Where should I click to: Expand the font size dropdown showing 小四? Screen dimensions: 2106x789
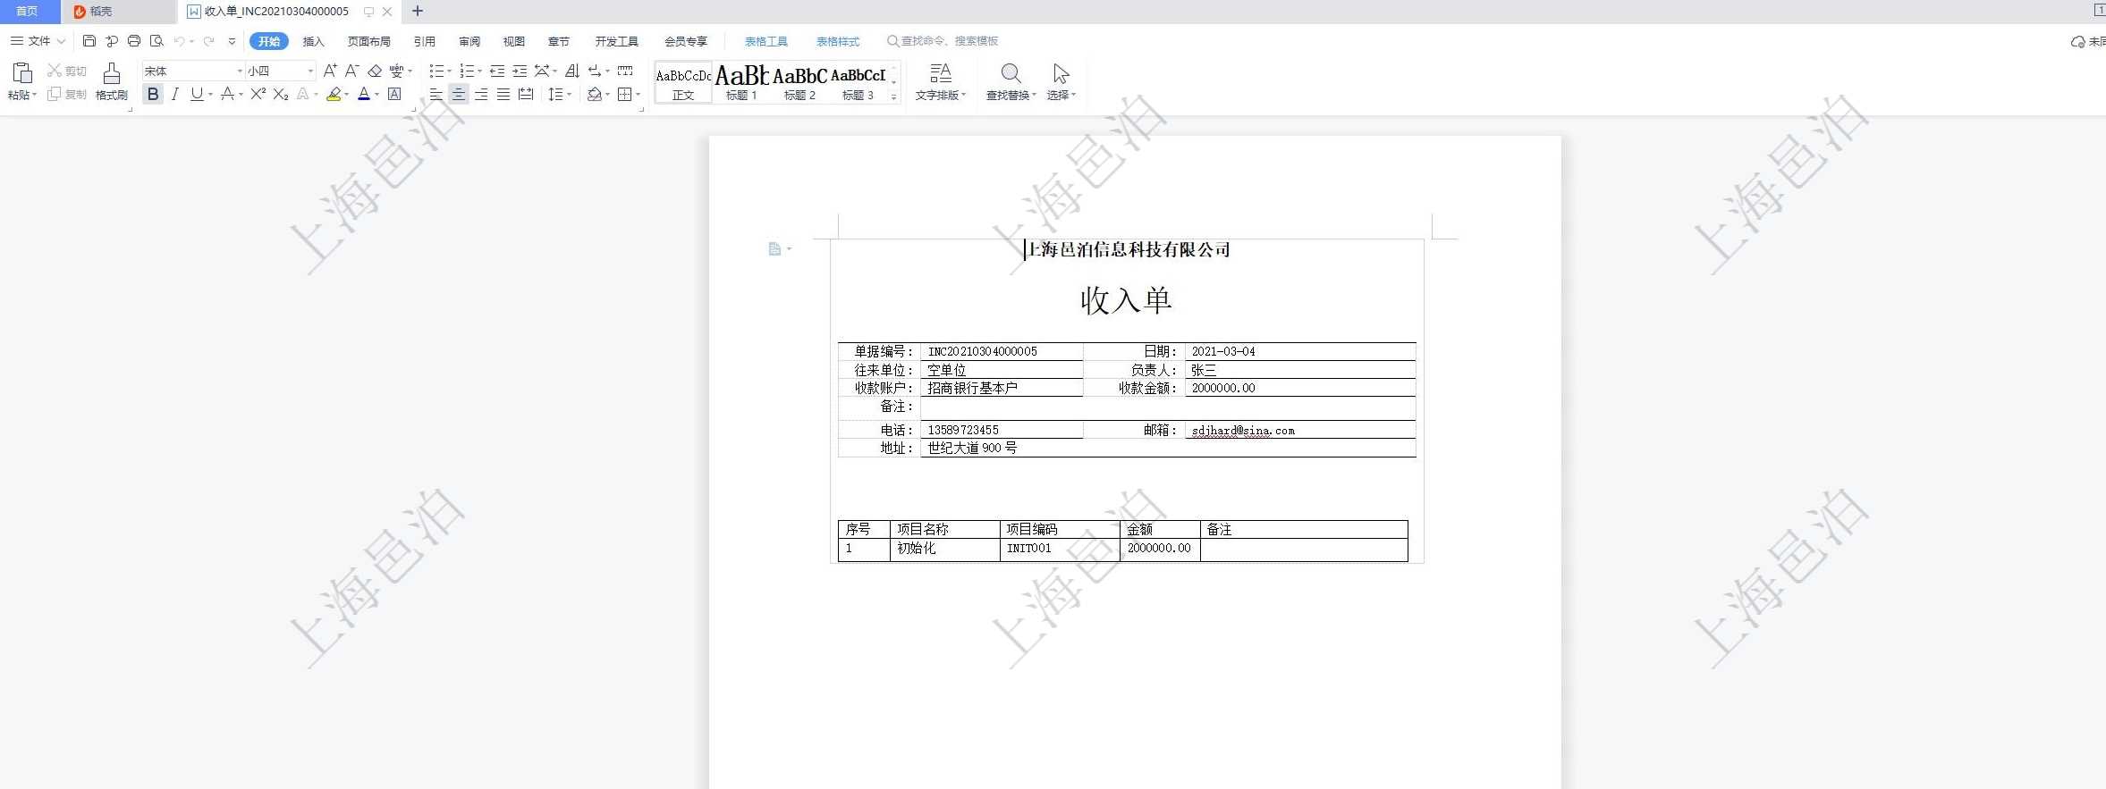[x=310, y=71]
